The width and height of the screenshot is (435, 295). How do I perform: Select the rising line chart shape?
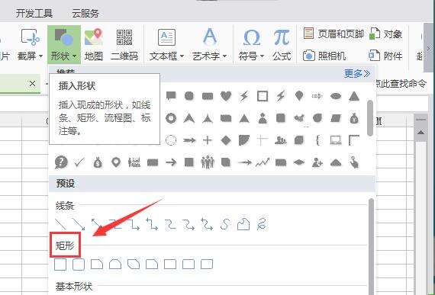(263, 162)
